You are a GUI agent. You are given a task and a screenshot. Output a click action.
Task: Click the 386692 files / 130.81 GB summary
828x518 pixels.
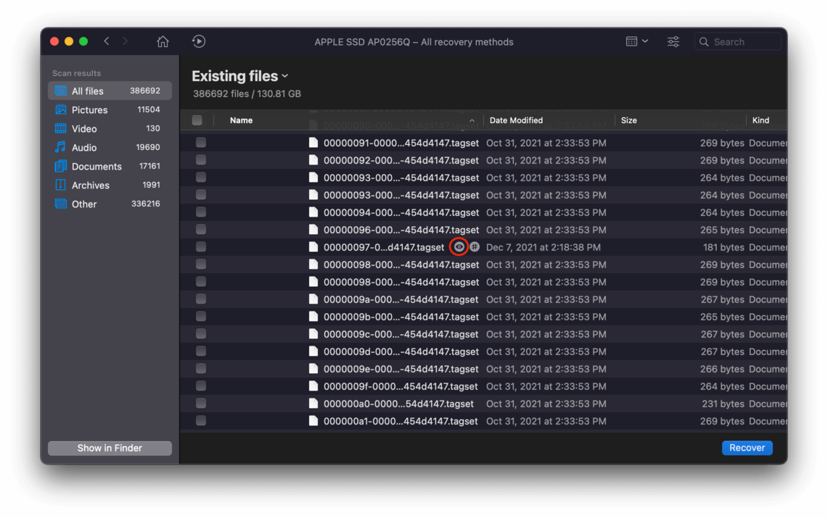pyautogui.click(x=247, y=93)
